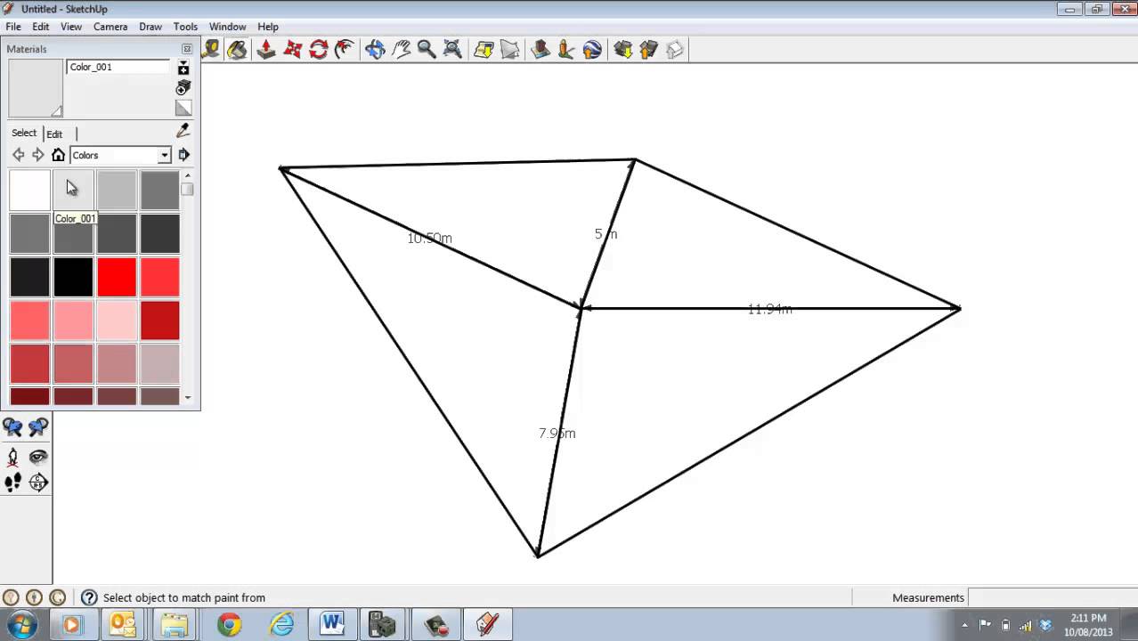Set material to default icon
Viewport: 1138px width, 641px height.
click(183, 109)
